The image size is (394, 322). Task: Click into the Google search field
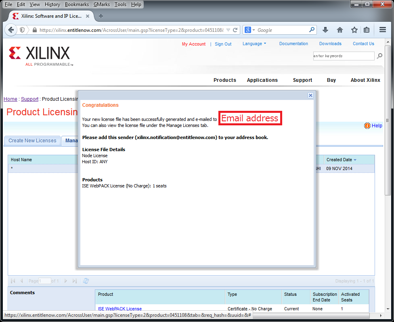click(282, 30)
